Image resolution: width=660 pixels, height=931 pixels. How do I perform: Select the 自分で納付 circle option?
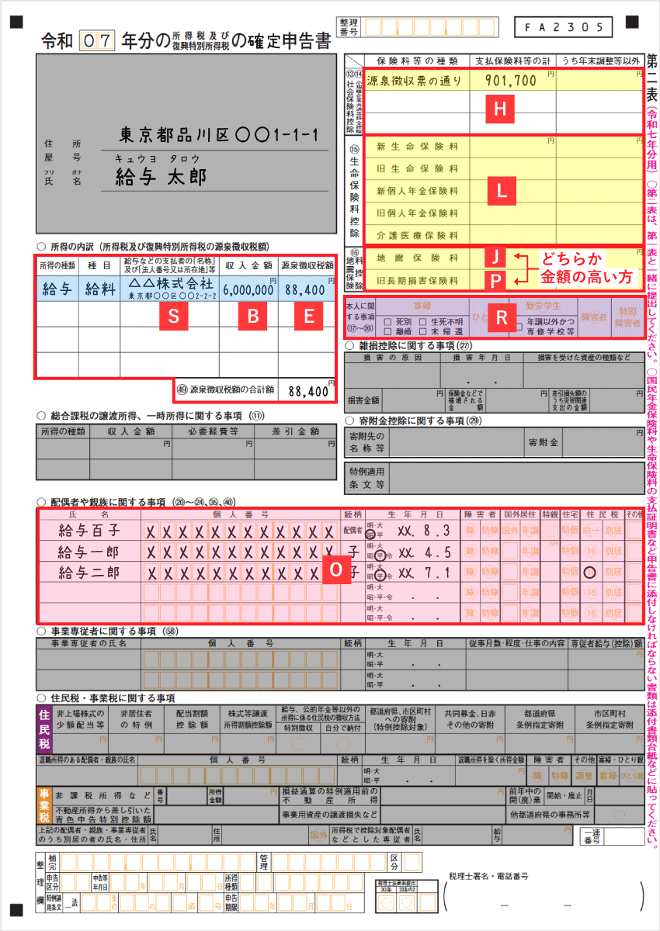[x=342, y=743]
